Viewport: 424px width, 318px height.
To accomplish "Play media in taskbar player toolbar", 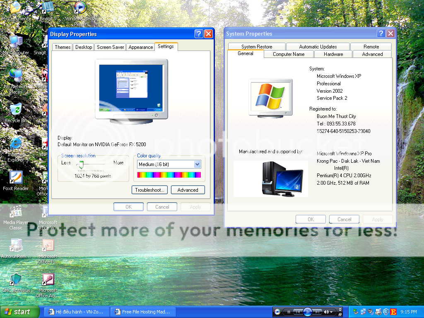I will [308, 312].
